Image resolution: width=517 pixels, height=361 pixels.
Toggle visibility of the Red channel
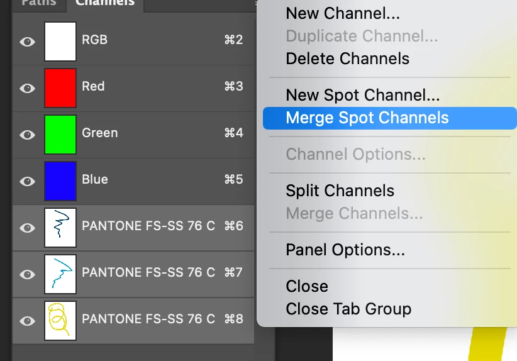[x=27, y=88]
